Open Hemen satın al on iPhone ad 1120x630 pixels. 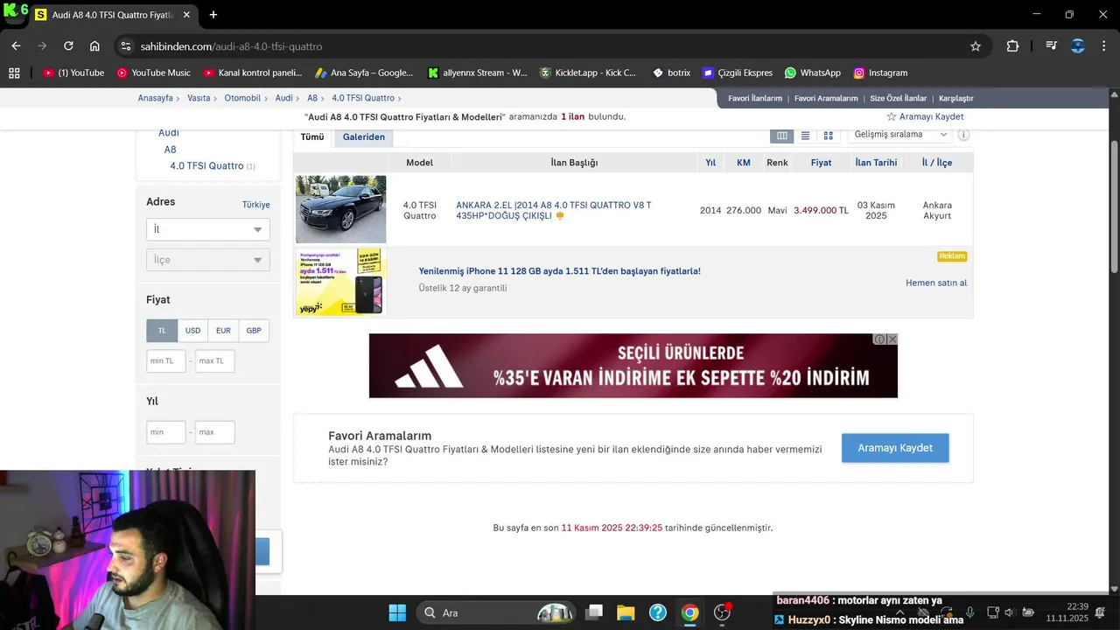(x=936, y=283)
